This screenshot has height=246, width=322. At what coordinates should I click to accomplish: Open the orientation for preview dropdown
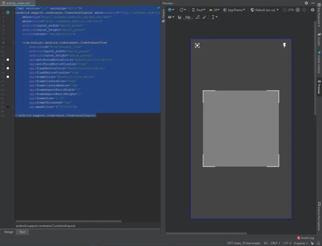click(x=183, y=10)
